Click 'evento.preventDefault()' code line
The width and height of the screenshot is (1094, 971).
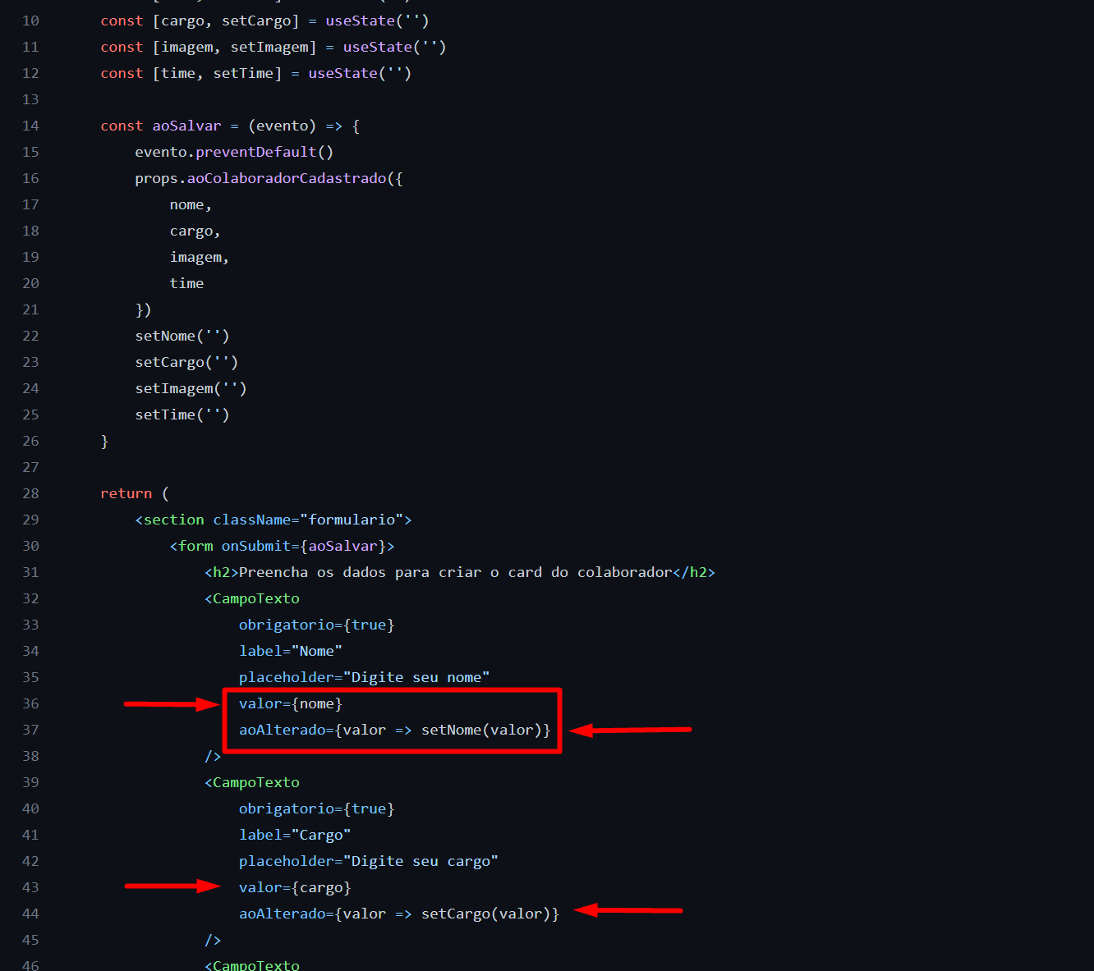coord(234,152)
